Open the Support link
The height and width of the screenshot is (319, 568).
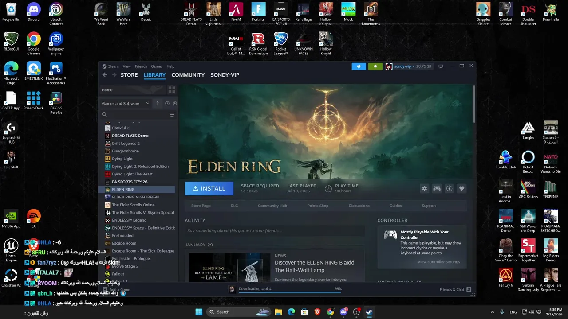tap(429, 206)
